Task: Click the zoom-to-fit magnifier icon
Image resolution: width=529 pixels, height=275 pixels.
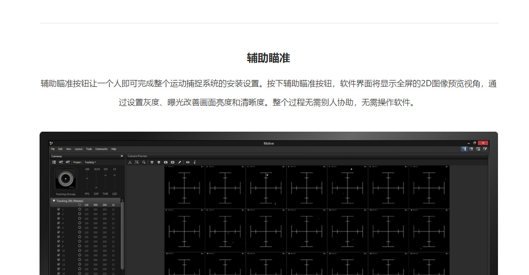Action: [137, 162]
